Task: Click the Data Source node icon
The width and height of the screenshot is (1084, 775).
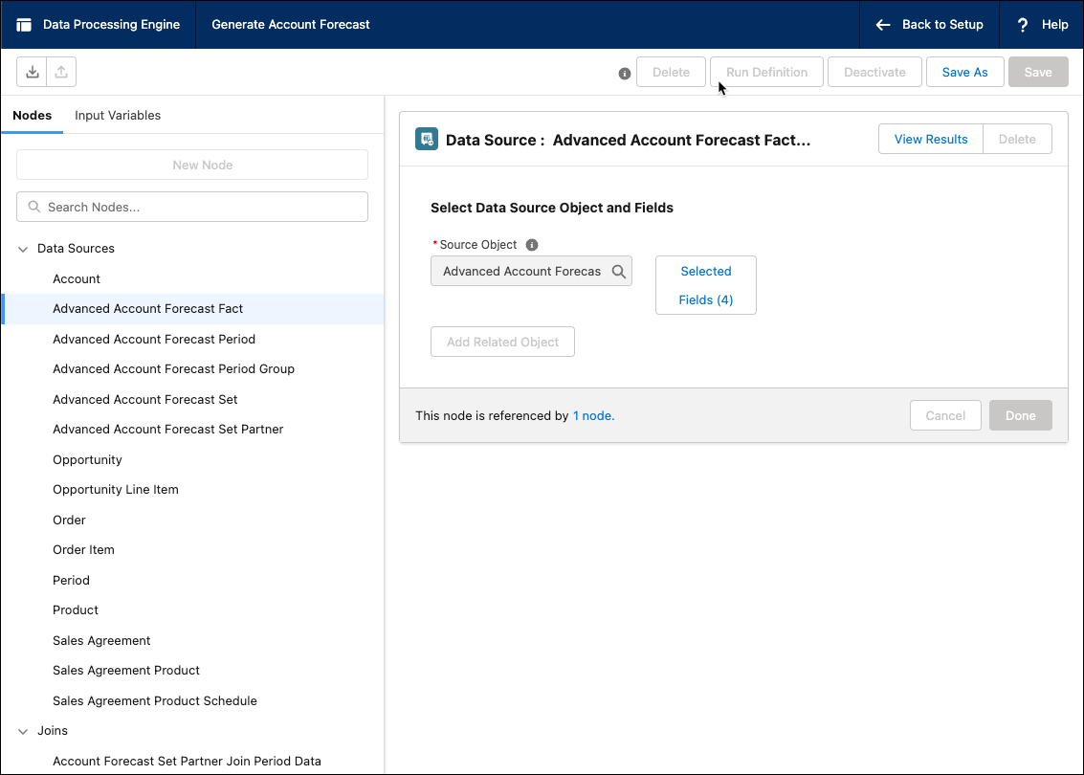Action: point(427,139)
